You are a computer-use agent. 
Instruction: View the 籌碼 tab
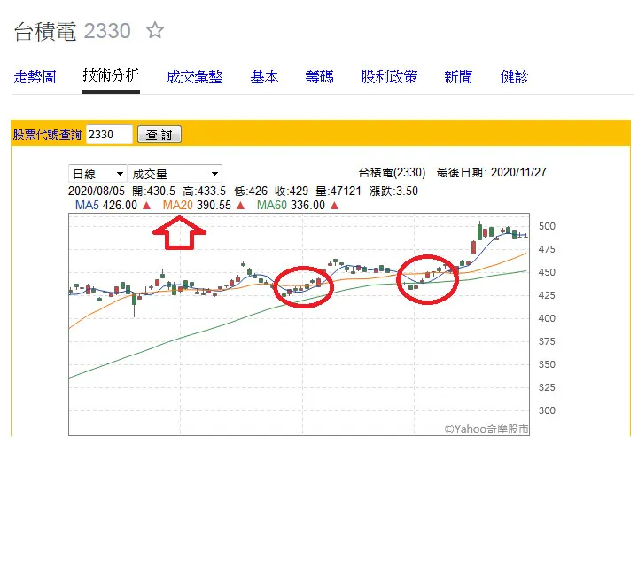319,77
